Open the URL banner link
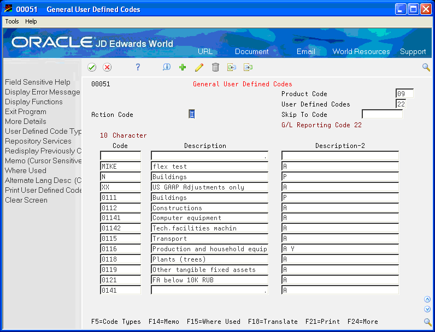435x332 pixels. pyautogui.click(x=205, y=51)
